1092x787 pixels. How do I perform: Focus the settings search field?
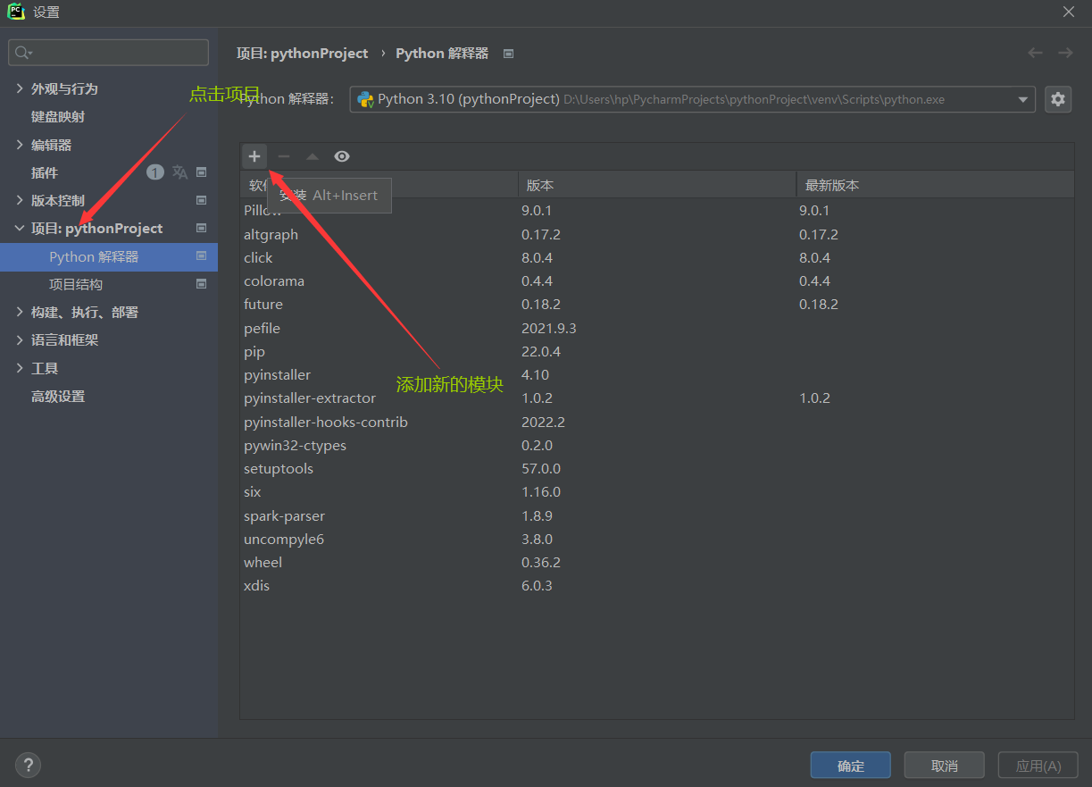108,53
